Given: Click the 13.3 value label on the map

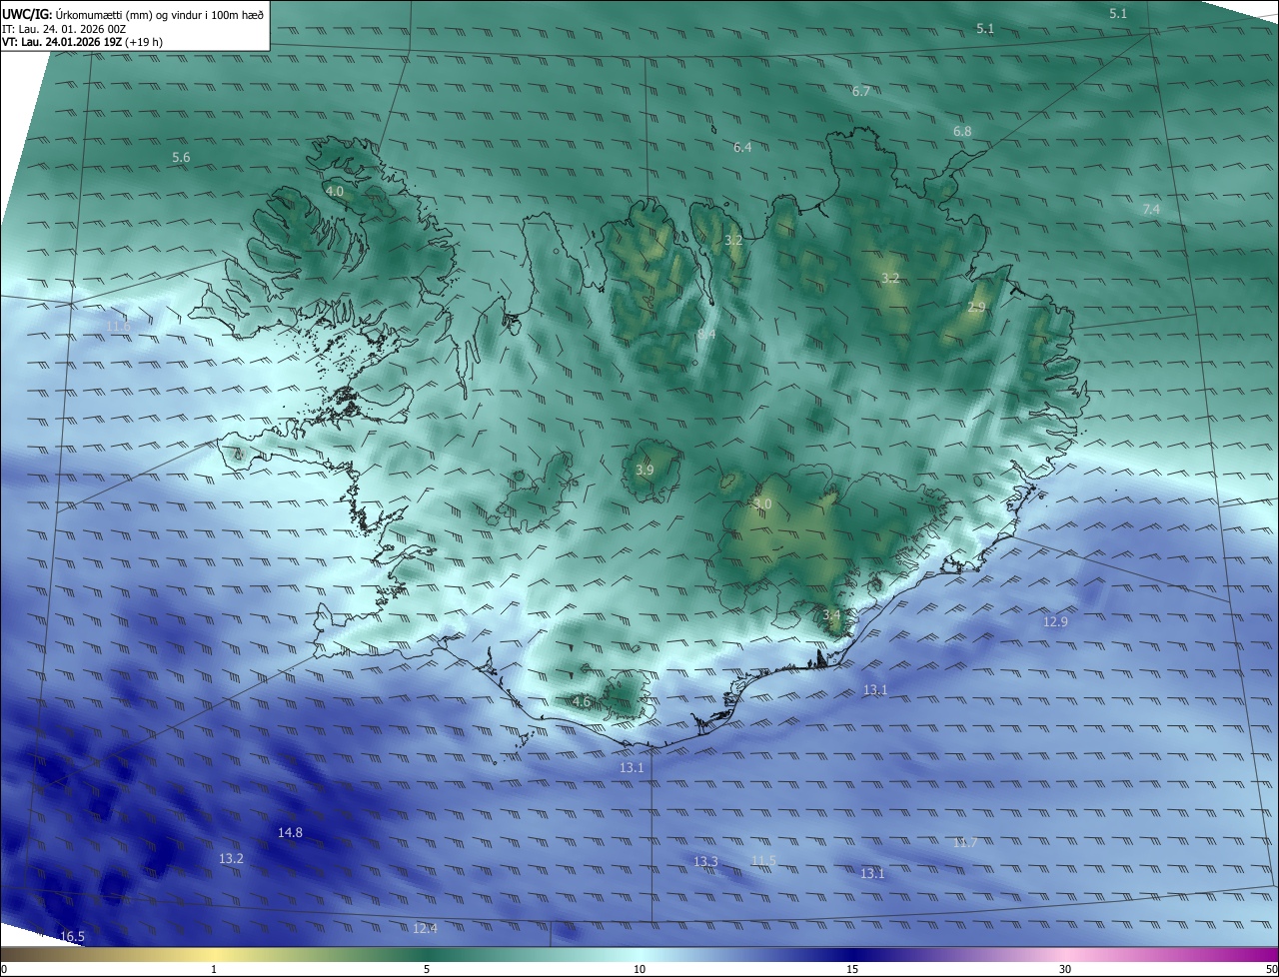Looking at the screenshot, I should [705, 862].
